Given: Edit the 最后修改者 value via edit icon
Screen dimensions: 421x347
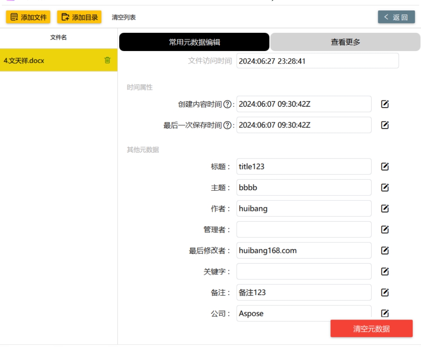Looking at the screenshot, I should click(x=385, y=250).
